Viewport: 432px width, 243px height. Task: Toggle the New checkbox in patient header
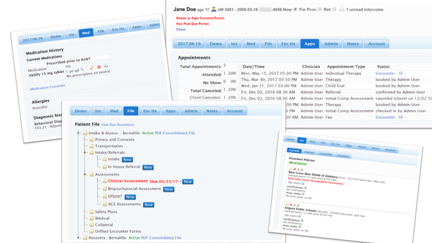click(x=295, y=10)
